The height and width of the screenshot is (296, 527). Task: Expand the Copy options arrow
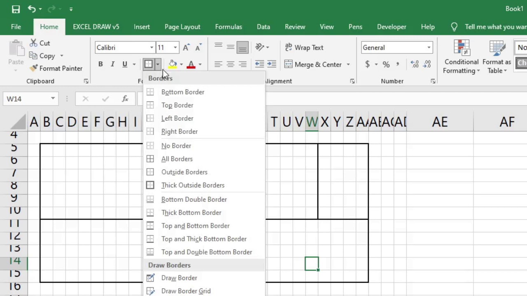62,56
